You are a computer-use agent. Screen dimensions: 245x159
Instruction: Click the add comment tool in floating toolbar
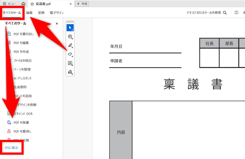[70, 37]
